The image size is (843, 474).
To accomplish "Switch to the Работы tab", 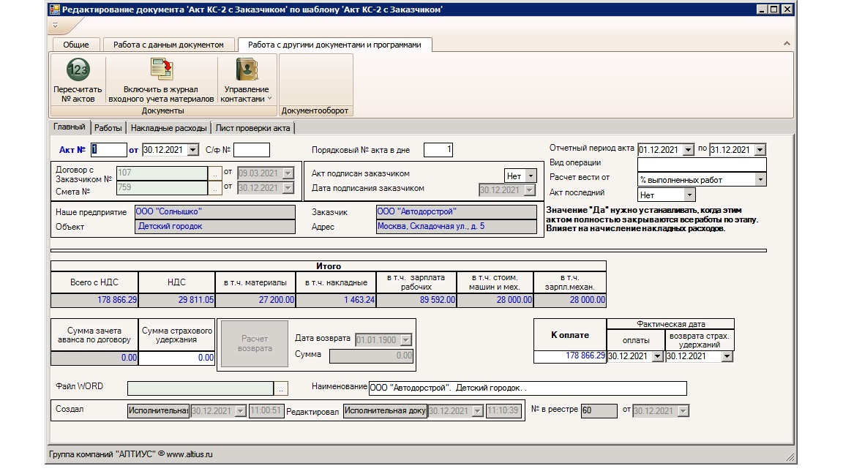I will (108, 128).
